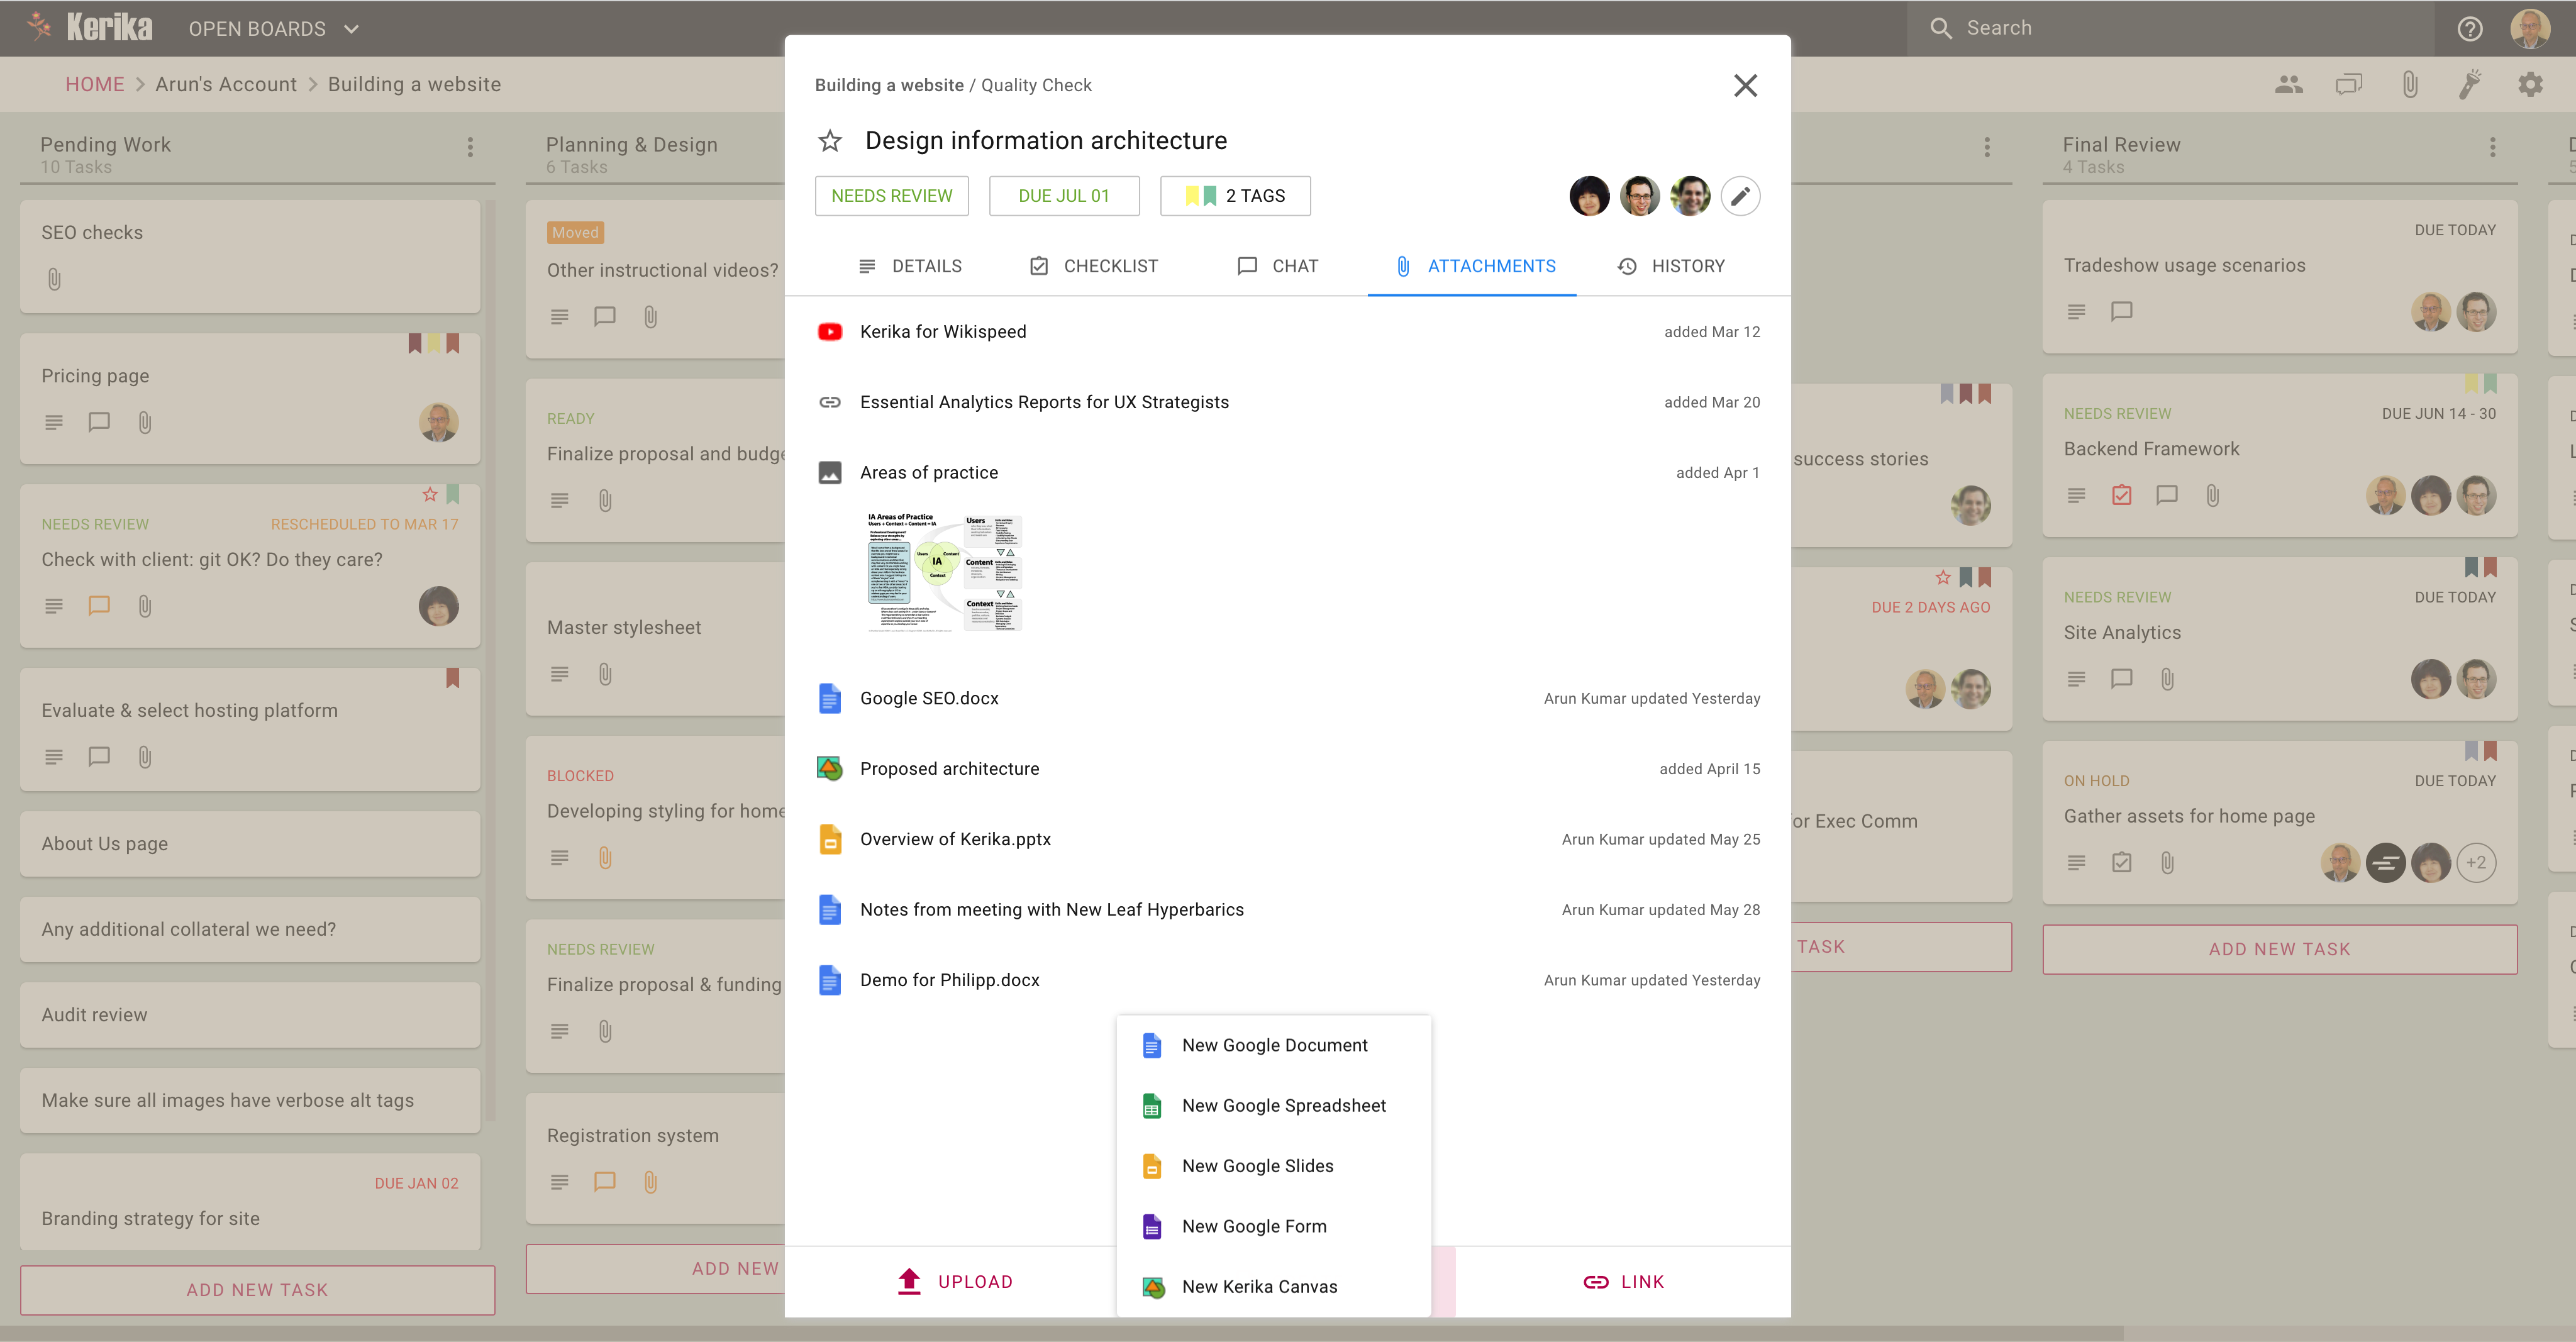Click the magic wand icon in top bar
The height and width of the screenshot is (1342, 2576).
click(2470, 84)
